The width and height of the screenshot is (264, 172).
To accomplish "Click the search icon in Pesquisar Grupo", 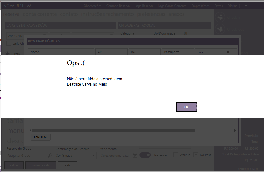I will [x=50, y=155].
